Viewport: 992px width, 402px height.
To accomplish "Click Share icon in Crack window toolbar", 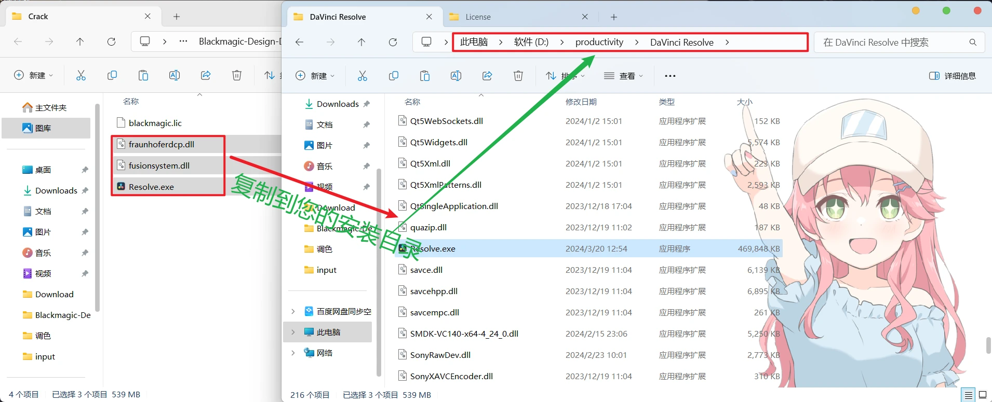I will point(206,75).
